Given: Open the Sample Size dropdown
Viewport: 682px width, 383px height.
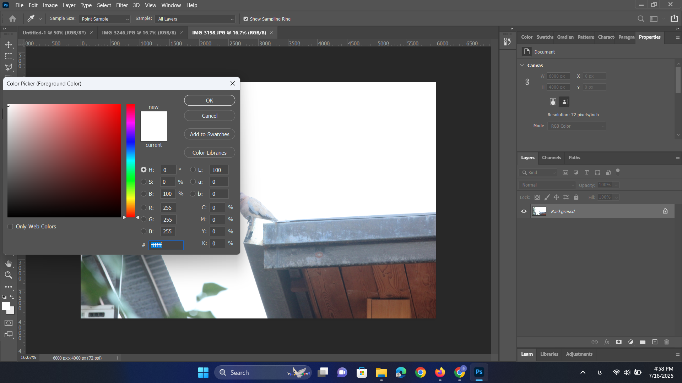Looking at the screenshot, I should pyautogui.click(x=104, y=19).
